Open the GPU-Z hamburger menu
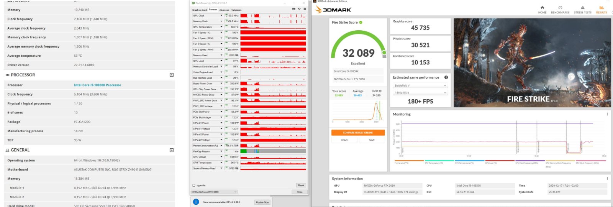 [x=305, y=8]
